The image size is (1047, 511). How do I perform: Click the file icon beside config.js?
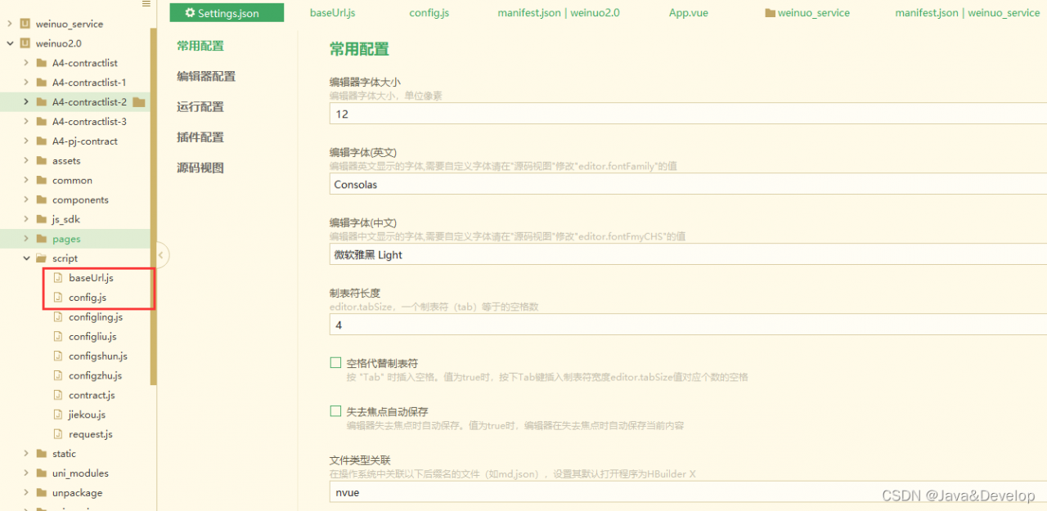click(x=59, y=297)
